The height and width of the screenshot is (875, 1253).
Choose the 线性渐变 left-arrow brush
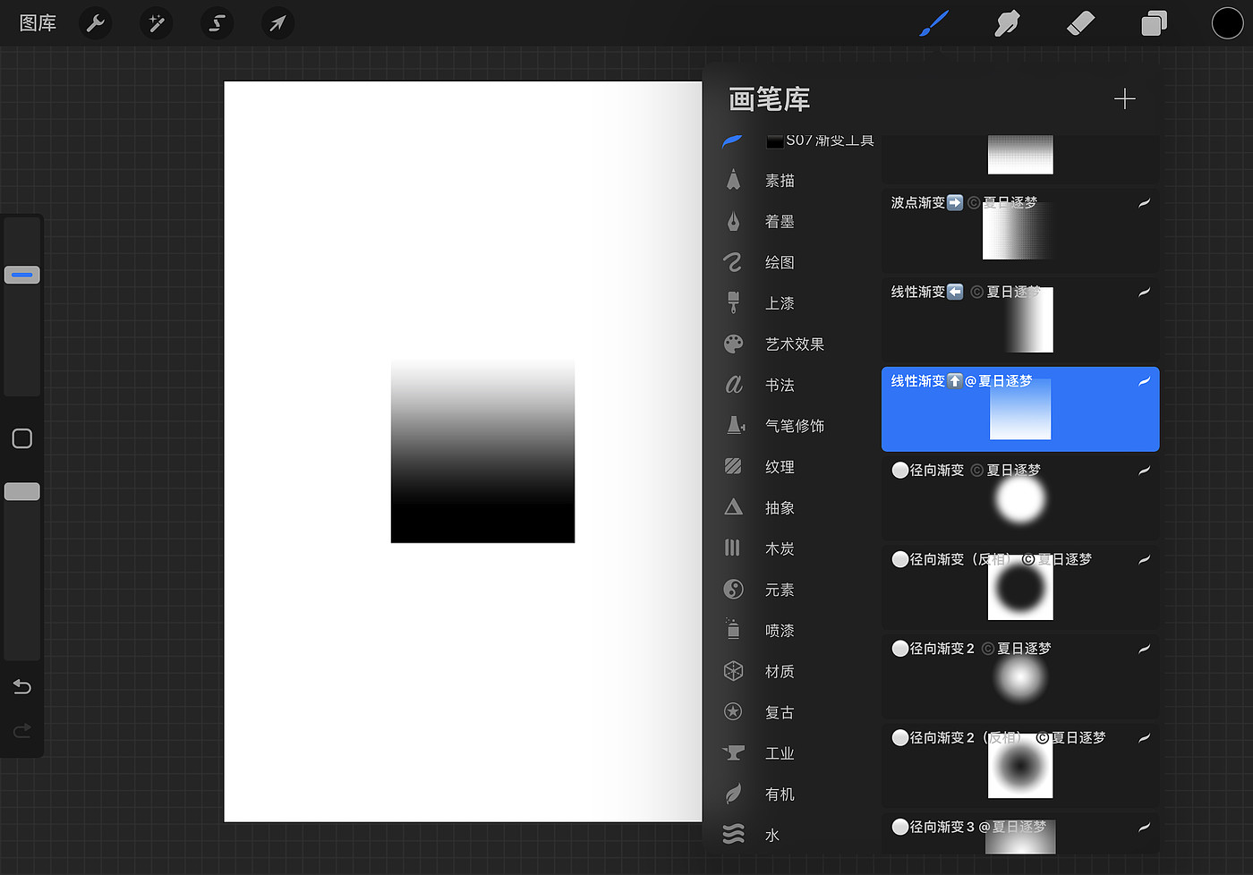(1019, 319)
